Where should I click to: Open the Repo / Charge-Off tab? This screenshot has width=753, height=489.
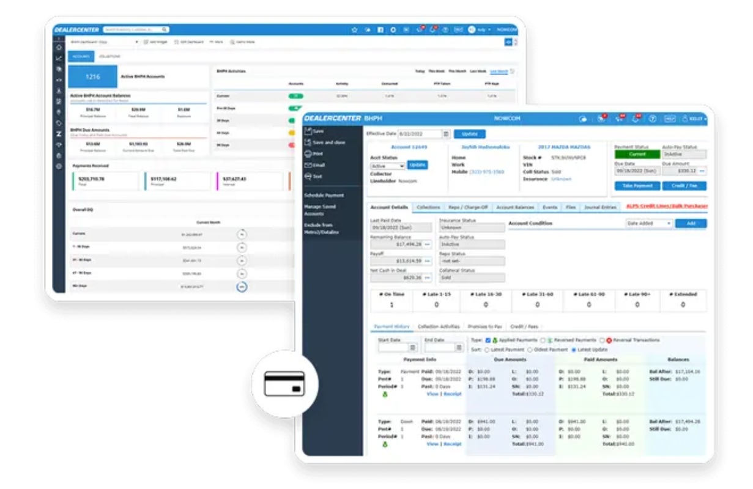(468, 208)
